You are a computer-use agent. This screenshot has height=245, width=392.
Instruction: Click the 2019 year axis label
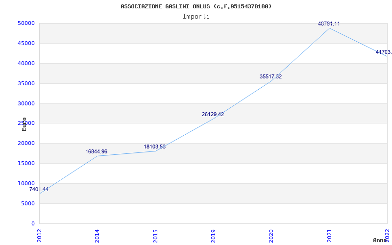click(x=214, y=235)
